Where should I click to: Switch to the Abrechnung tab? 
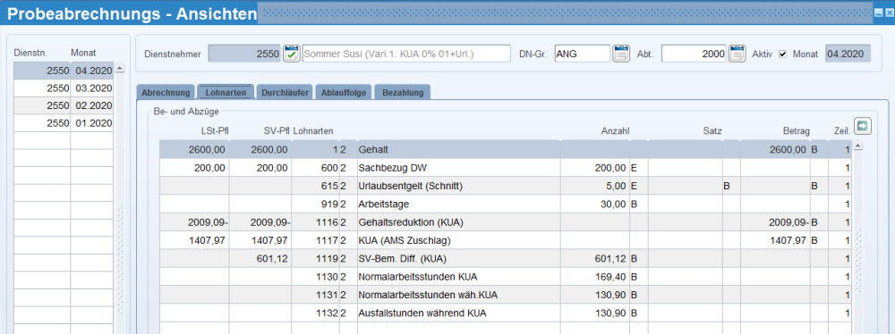click(166, 92)
